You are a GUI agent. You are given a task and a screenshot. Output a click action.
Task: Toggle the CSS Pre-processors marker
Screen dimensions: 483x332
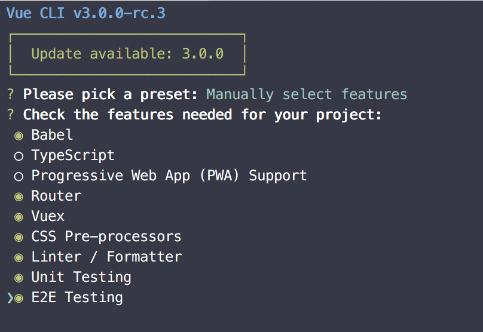(19, 237)
